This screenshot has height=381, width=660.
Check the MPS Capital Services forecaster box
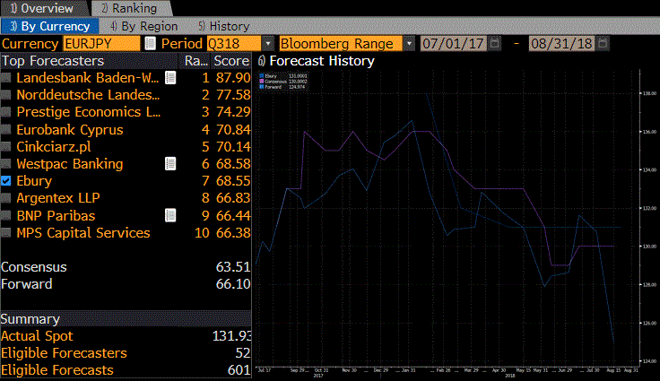point(6,233)
